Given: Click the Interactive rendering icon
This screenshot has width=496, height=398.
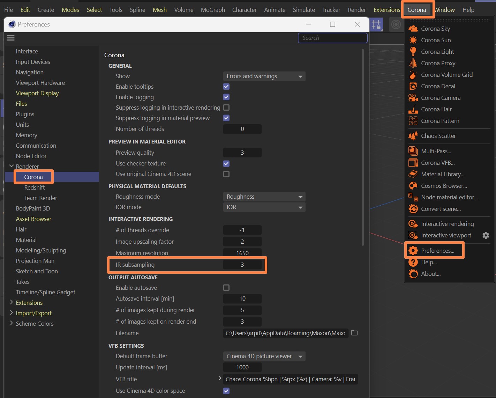Looking at the screenshot, I should [413, 224].
